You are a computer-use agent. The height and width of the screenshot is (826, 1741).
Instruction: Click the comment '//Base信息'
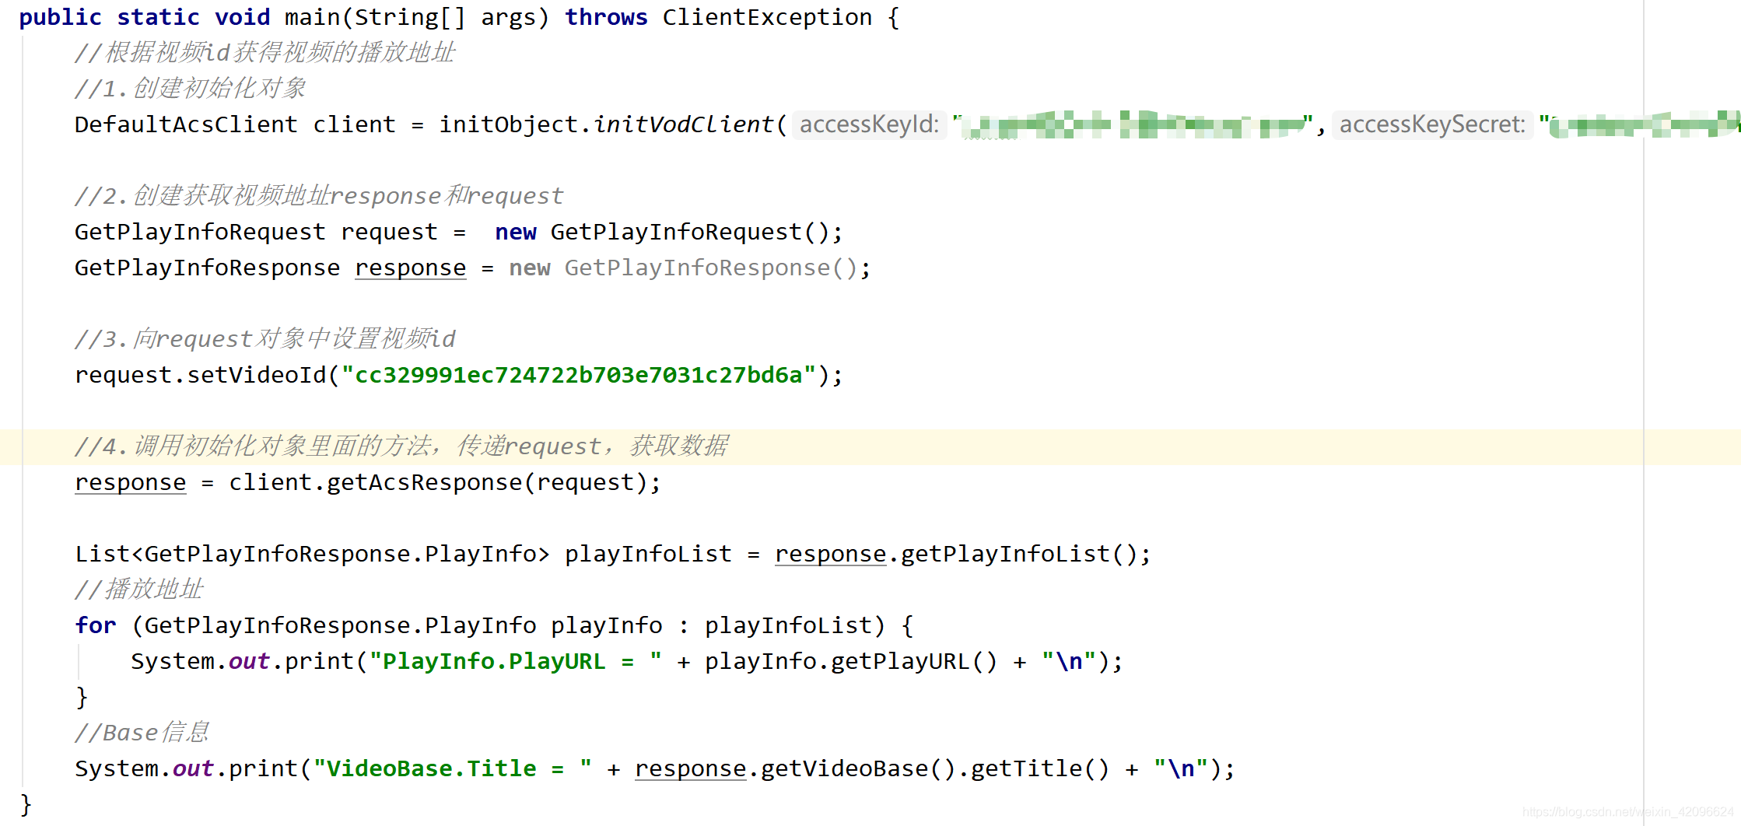142,733
